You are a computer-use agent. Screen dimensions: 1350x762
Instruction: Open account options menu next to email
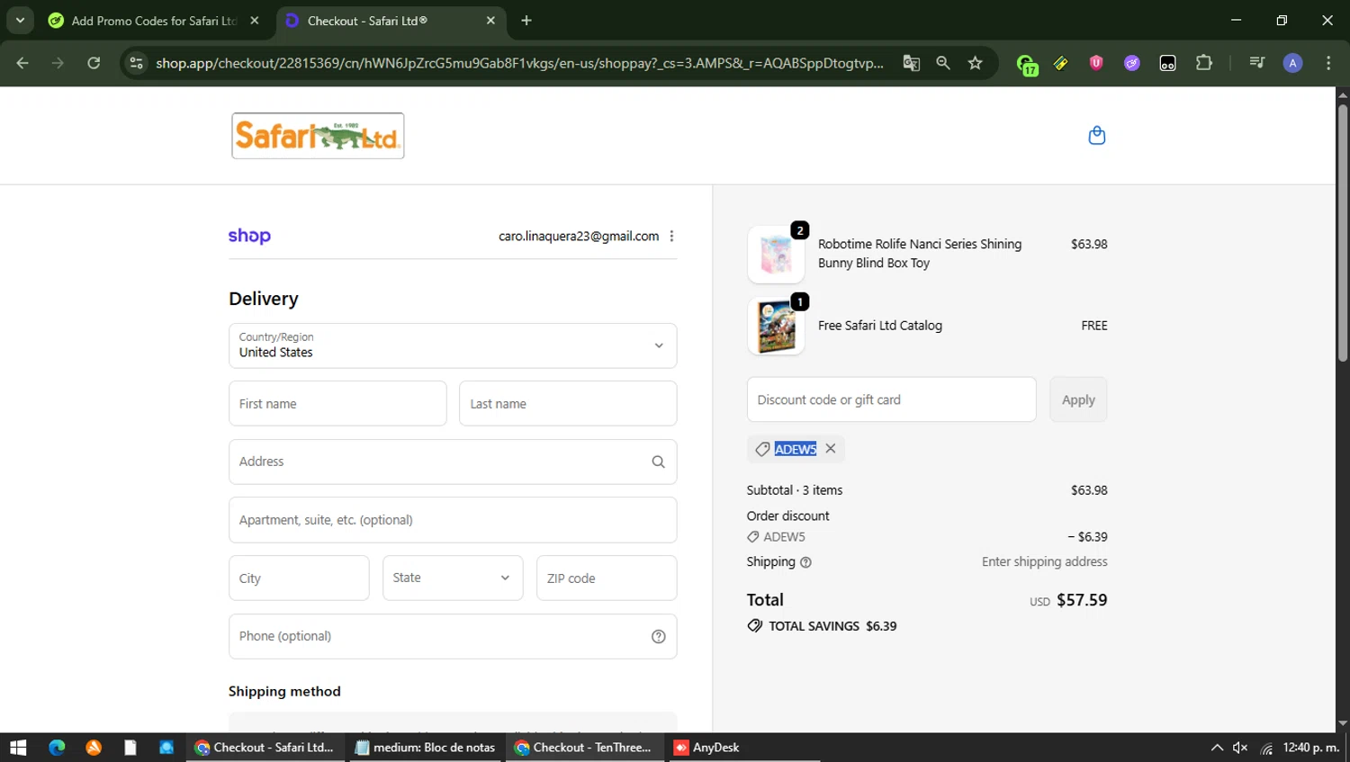click(671, 237)
